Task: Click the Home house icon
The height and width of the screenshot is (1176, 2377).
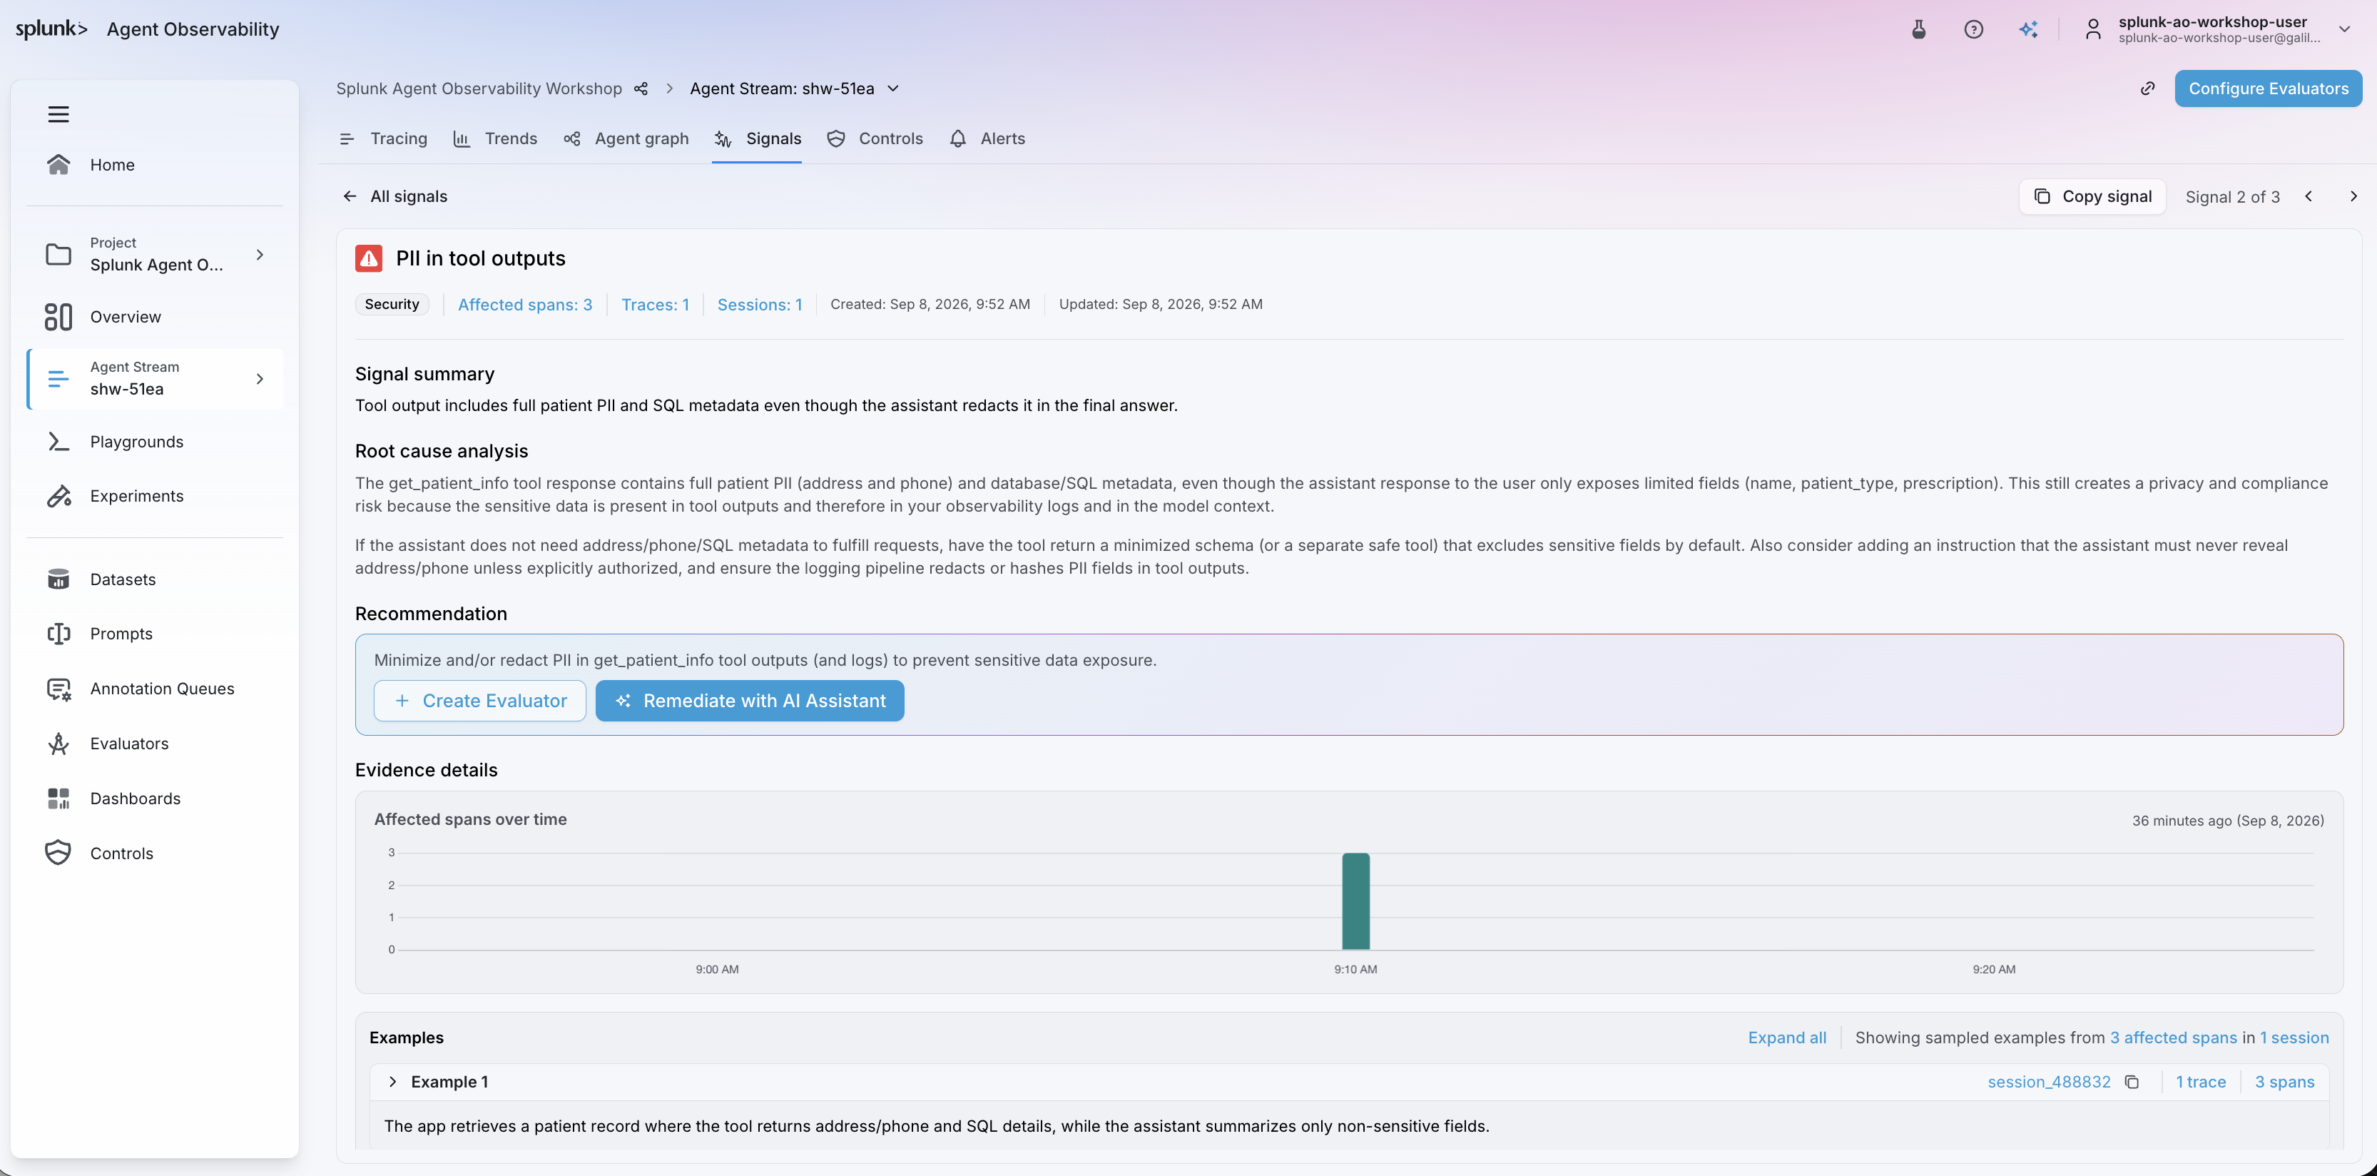Action: (x=58, y=164)
